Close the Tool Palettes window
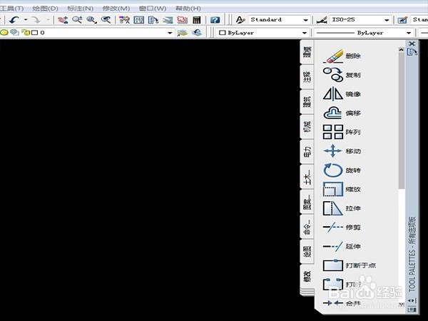Viewport: 428px width, 321px height. pyautogui.click(x=412, y=44)
